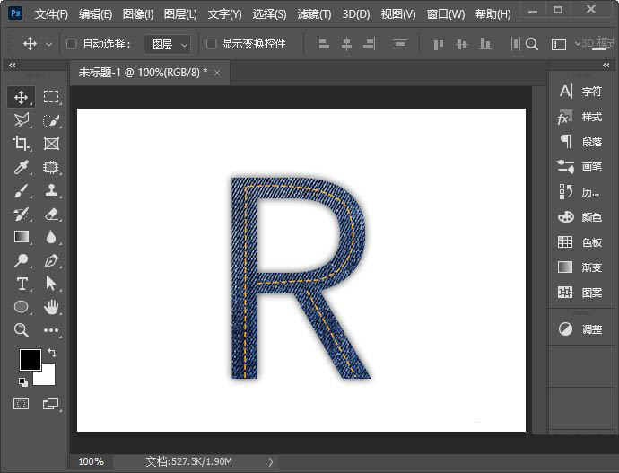Open the 滤镜(T) menu
This screenshot has width=619, height=473.
click(314, 14)
